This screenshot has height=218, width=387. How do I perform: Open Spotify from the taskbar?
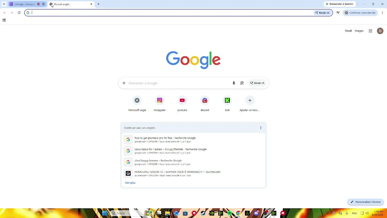pos(229,213)
